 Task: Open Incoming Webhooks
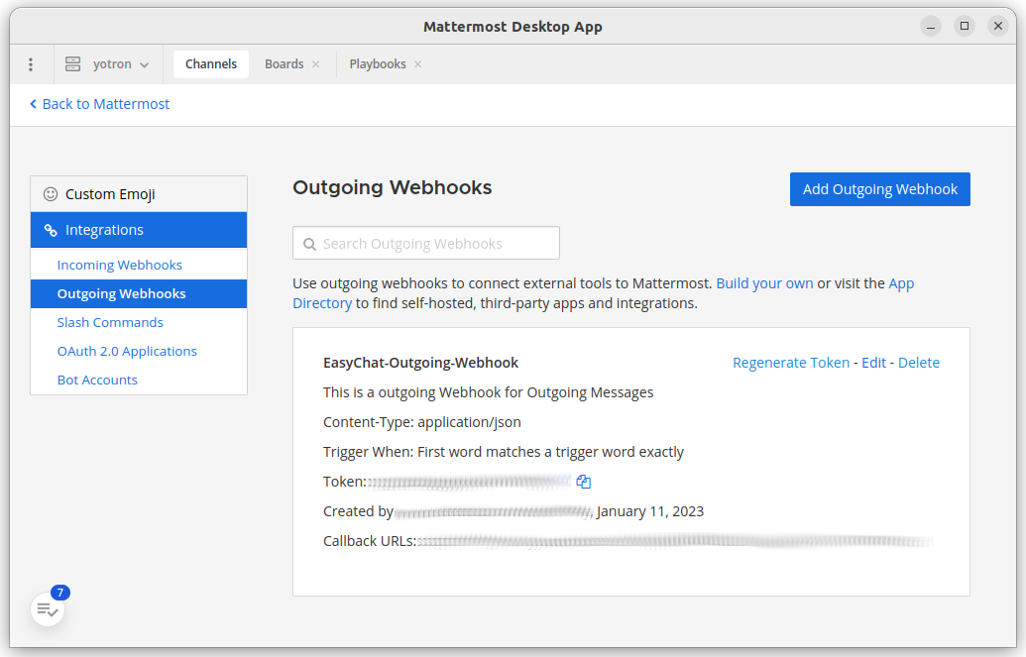(119, 265)
